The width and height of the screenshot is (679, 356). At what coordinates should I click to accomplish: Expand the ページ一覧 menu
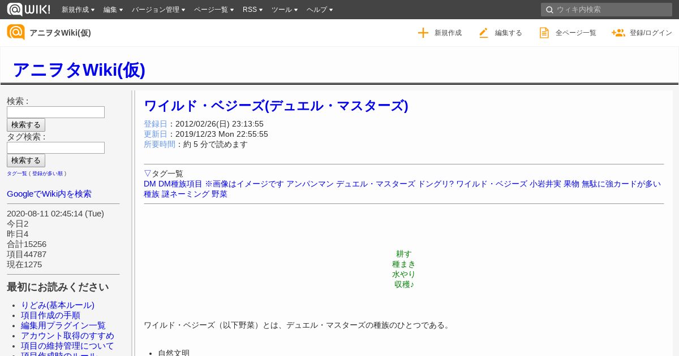(x=214, y=10)
